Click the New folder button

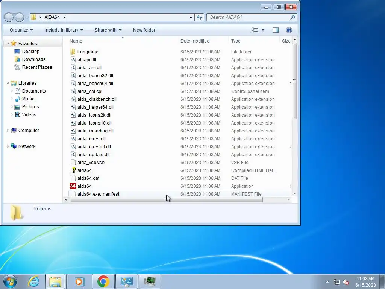point(144,30)
